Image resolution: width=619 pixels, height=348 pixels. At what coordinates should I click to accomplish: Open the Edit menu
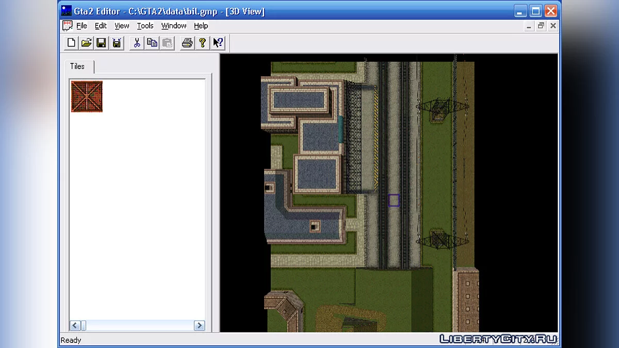pyautogui.click(x=101, y=26)
